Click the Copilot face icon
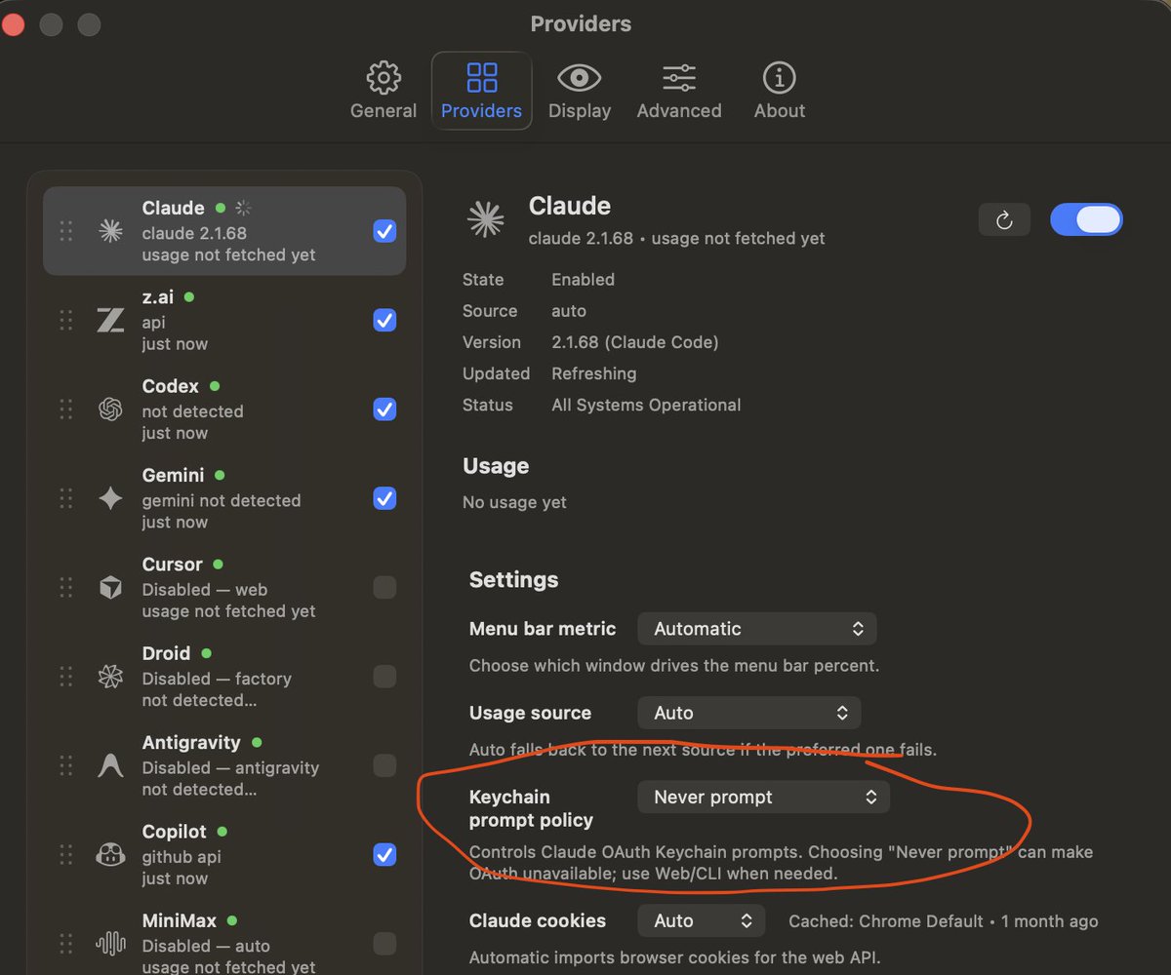 110,855
